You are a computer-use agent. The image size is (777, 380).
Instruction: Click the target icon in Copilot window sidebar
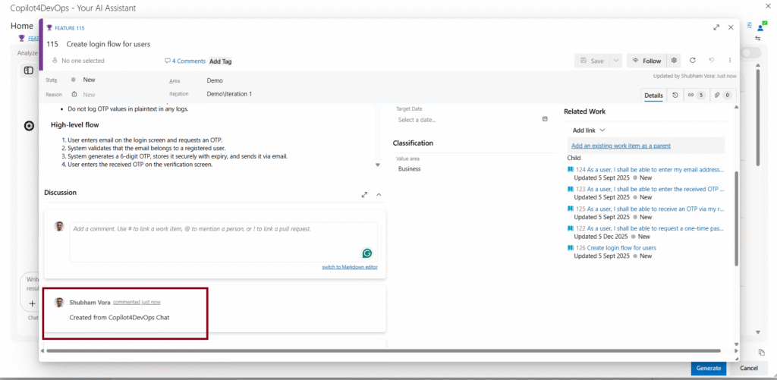(29, 127)
